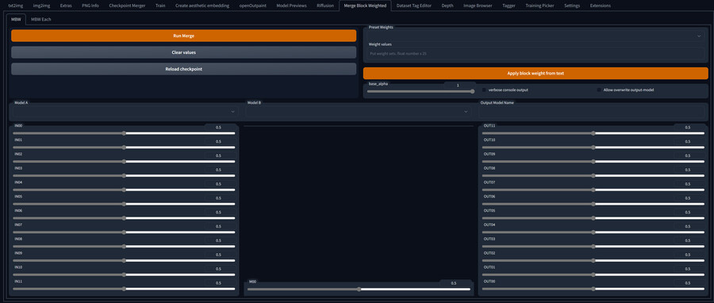Image resolution: width=714 pixels, height=303 pixels.
Task: Click the IN01 slider track
Action: coord(125,148)
